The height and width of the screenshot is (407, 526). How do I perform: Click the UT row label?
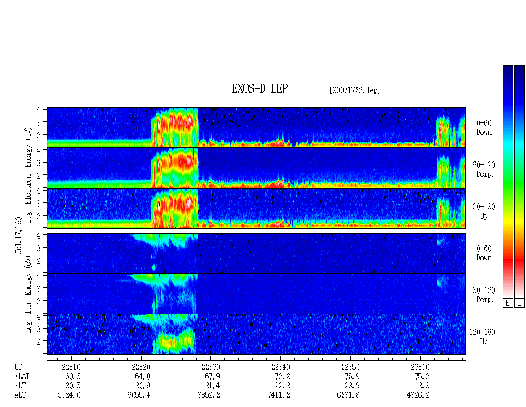point(19,367)
